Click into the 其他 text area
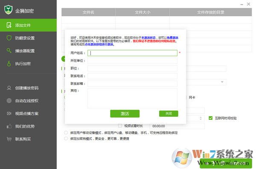This screenshot has width=256, height=169. click(132, 98)
